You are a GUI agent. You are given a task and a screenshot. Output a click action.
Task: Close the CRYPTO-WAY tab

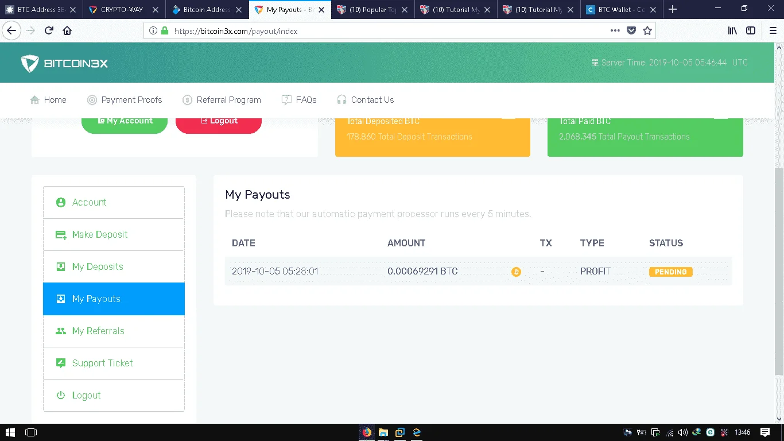pyautogui.click(x=155, y=10)
